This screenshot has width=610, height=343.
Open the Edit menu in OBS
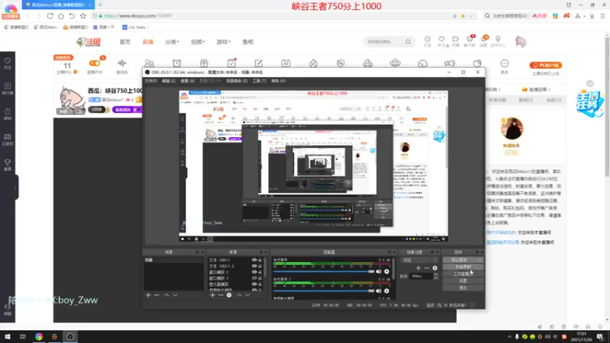[x=169, y=81]
